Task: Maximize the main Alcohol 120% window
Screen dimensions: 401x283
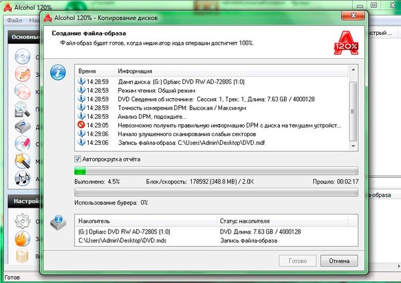Action: click(x=374, y=5)
